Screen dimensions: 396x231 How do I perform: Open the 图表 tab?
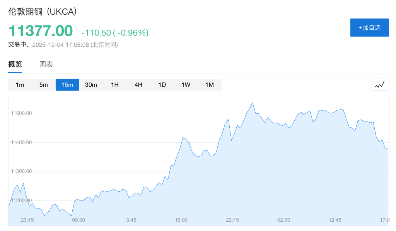click(x=46, y=64)
